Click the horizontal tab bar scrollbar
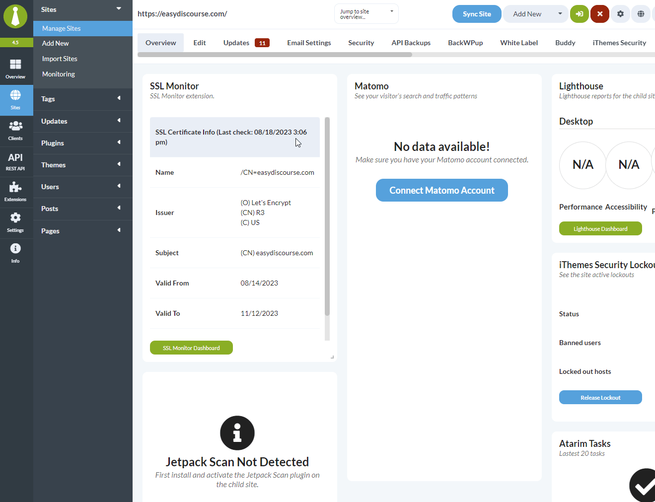The image size is (655, 502). click(275, 55)
